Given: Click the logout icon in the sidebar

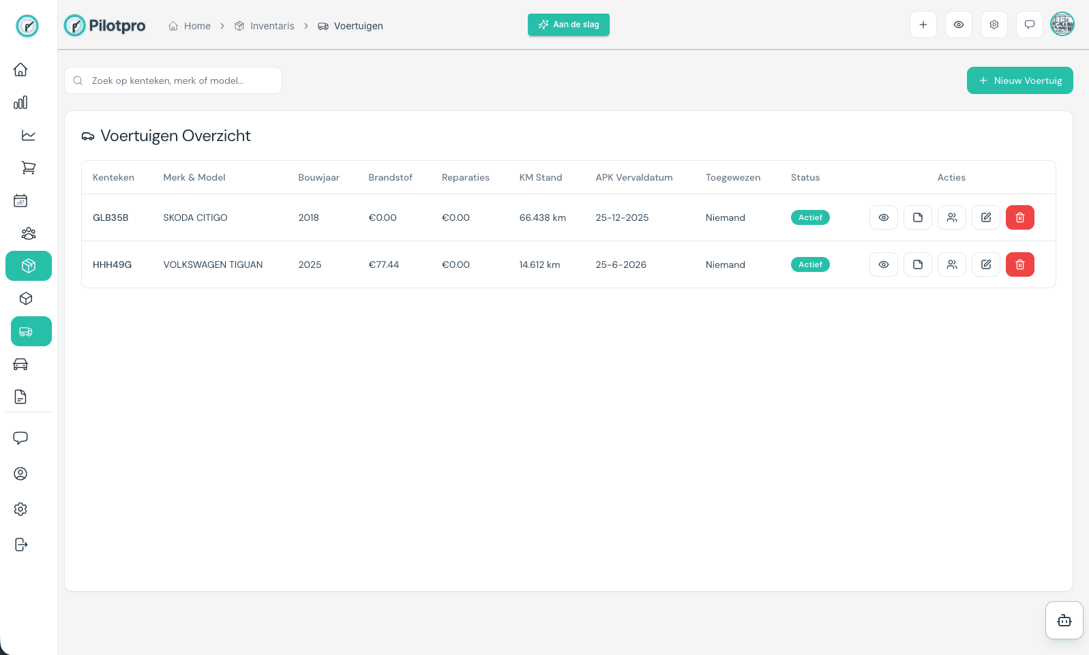Looking at the screenshot, I should 20,545.
